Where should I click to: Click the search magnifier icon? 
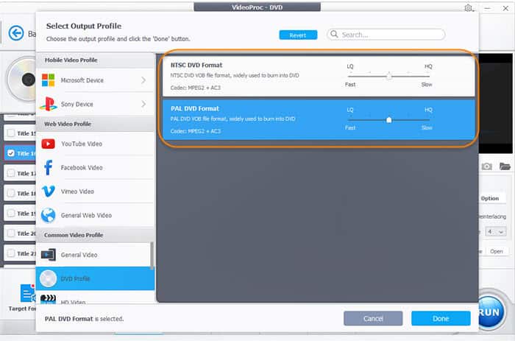(334, 34)
